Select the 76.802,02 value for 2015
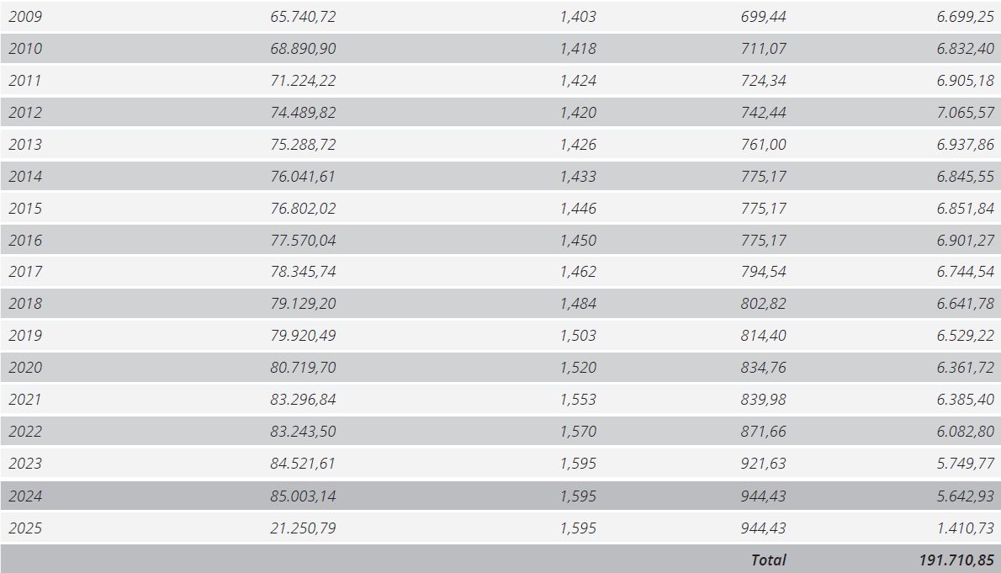Screen dimensions: 1001x573 click(x=303, y=208)
